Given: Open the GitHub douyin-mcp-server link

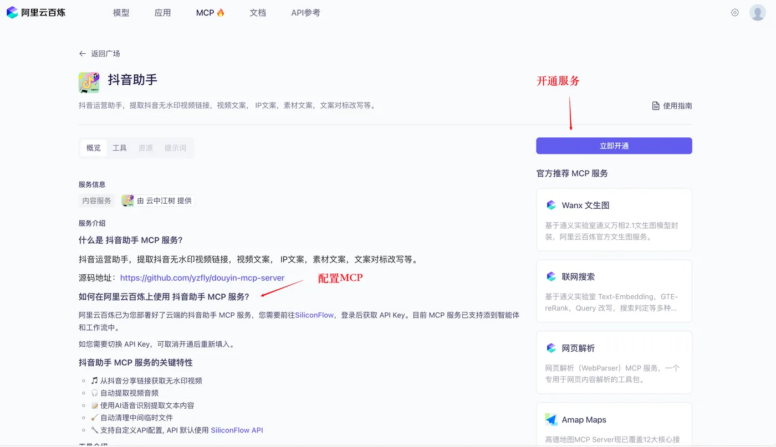Looking at the screenshot, I should click(202, 278).
